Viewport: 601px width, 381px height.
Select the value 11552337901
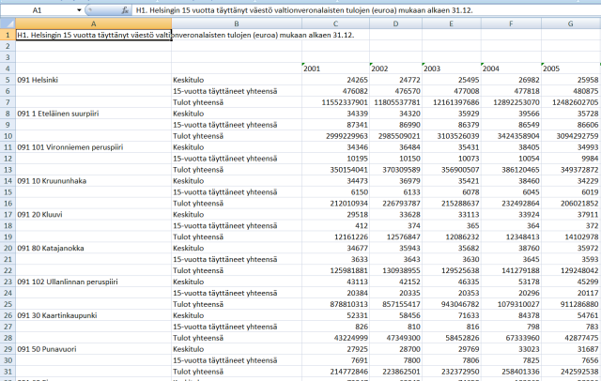tap(336, 102)
